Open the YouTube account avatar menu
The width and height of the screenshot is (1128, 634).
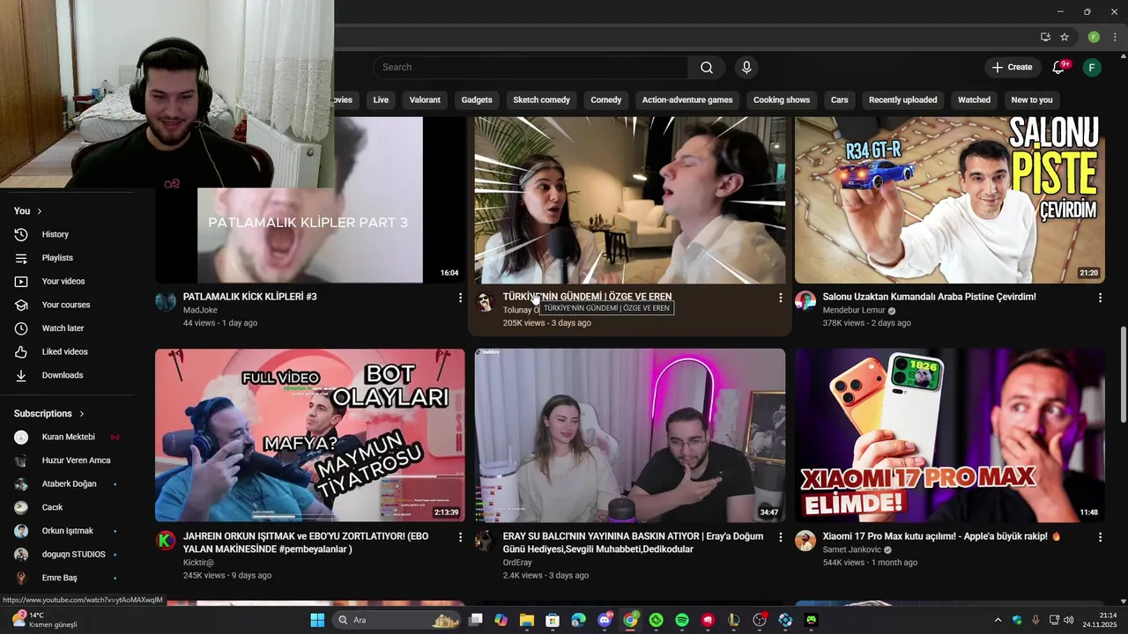click(1092, 68)
